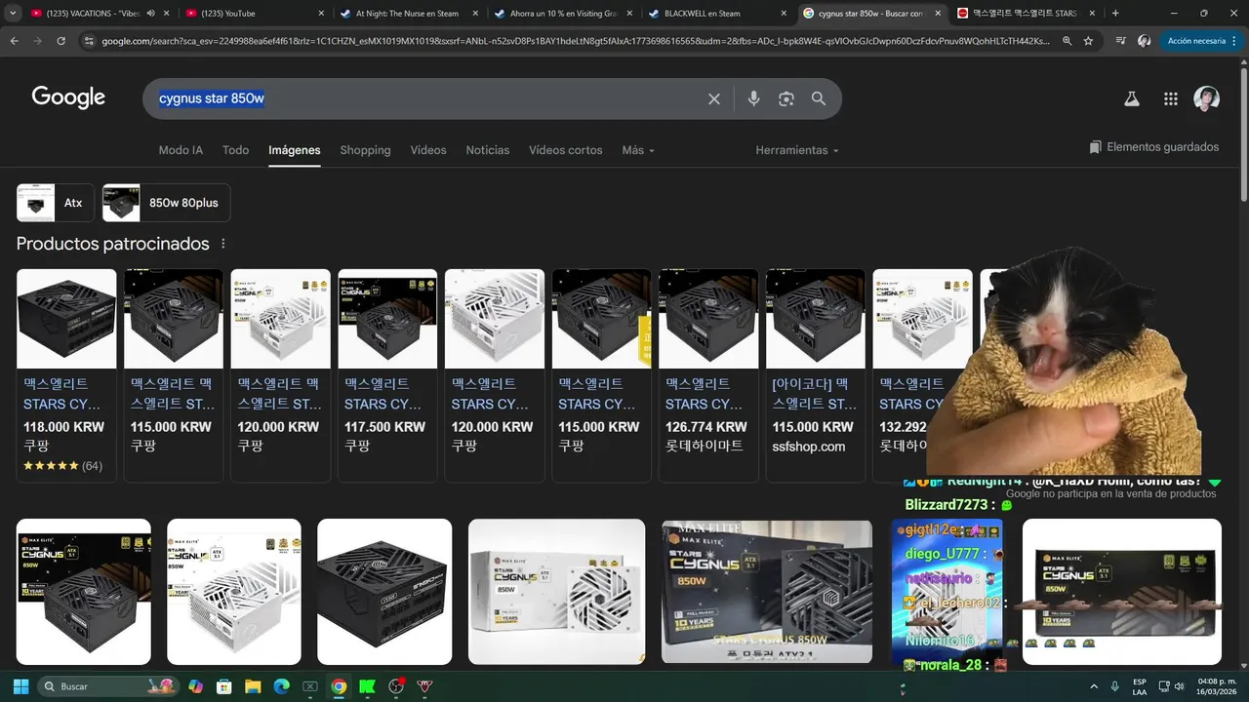Open OBS Studio from the taskbar
This screenshot has width=1249, height=702.
coord(396,686)
